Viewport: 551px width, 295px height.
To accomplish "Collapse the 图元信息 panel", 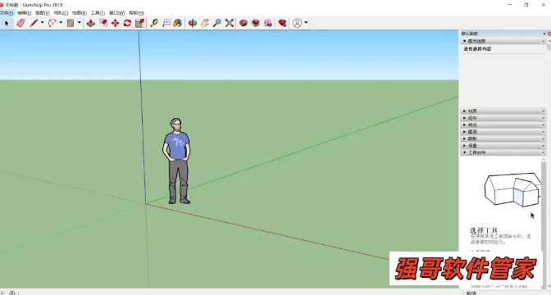I will pyautogui.click(x=465, y=41).
